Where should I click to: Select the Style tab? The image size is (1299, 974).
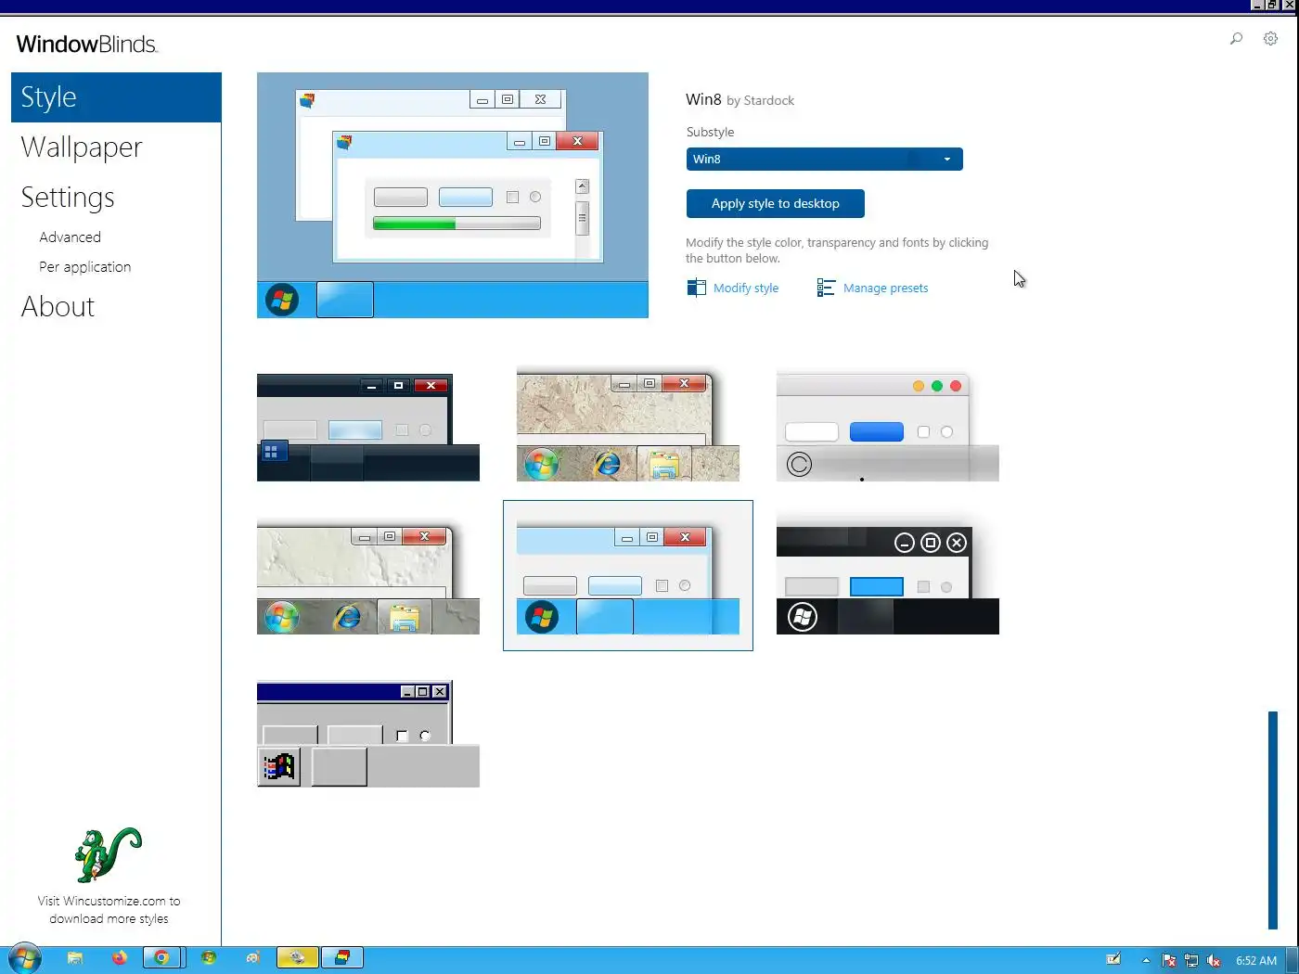coord(116,97)
